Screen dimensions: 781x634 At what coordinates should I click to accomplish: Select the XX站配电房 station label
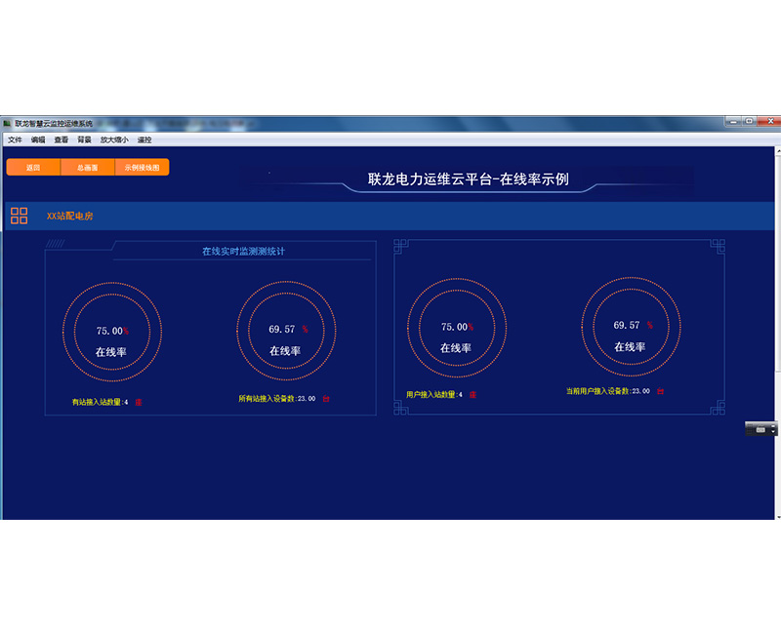click(x=69, y=216)
